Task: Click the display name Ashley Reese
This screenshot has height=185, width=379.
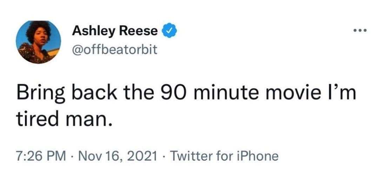Action: (x=115, y=31)
